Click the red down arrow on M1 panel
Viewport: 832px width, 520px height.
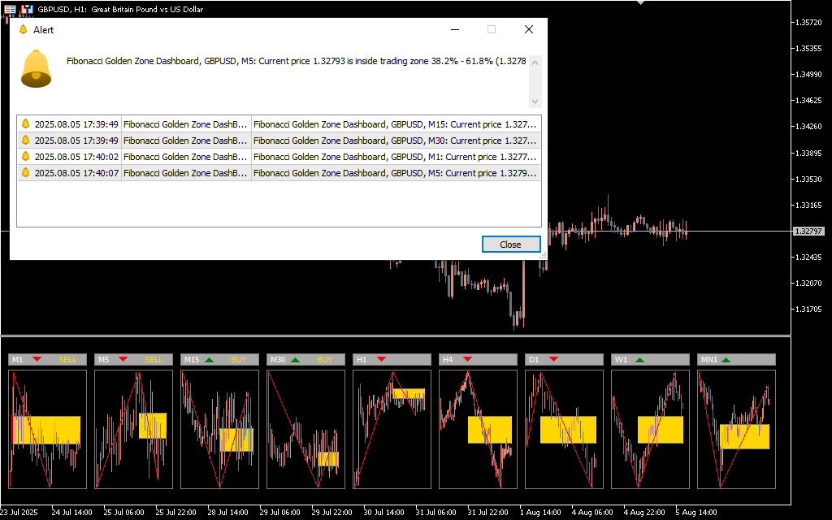37,359
